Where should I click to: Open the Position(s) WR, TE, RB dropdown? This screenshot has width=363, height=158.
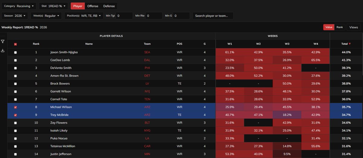84,16
